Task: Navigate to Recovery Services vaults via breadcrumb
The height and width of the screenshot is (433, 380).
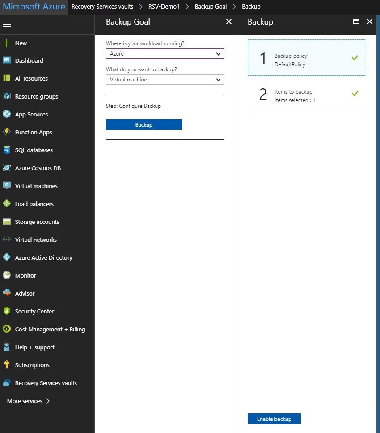Action: click(102, 6)
